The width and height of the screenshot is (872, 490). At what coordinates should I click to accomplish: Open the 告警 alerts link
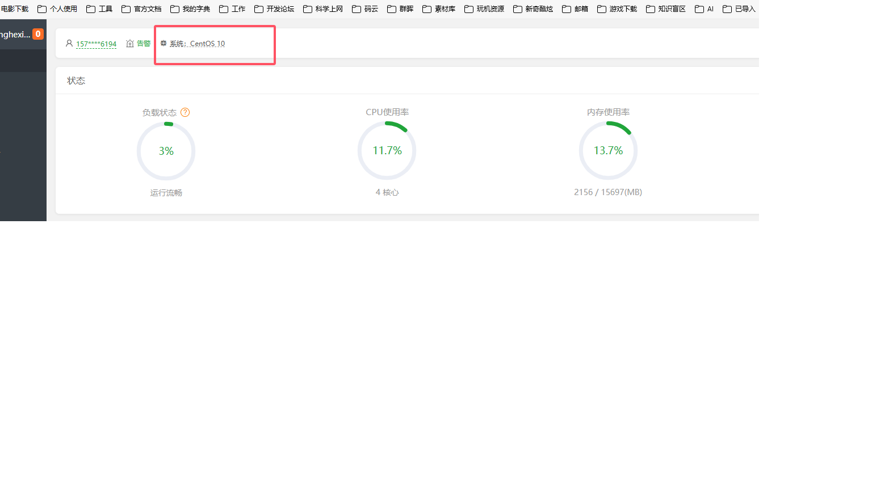point(144,44)
